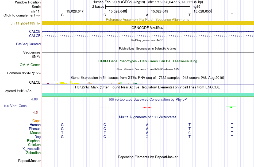
Task: Open the H3K27Ac Mark track title
Action: (148, 87)
